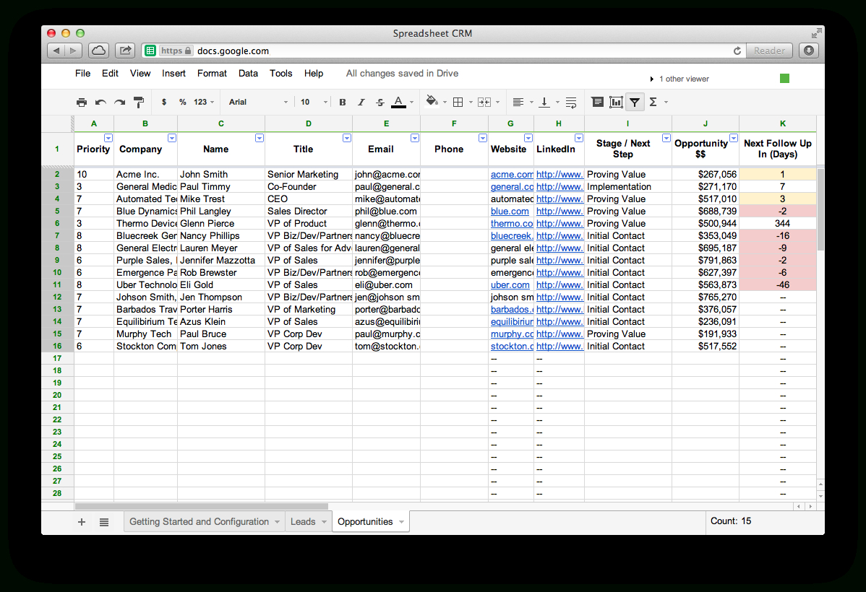Insert a comment using toolbar icon
Screen dimensions: 866x592
[597, 103]
